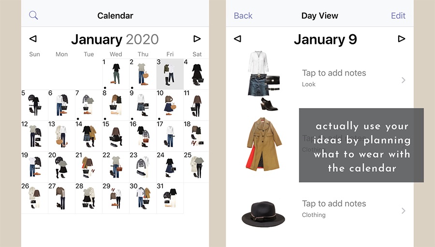The width and height of the screenshot is (435, 247).
Task: Select the highlighted January 3 calendar cell
Action: coord(170,74)
